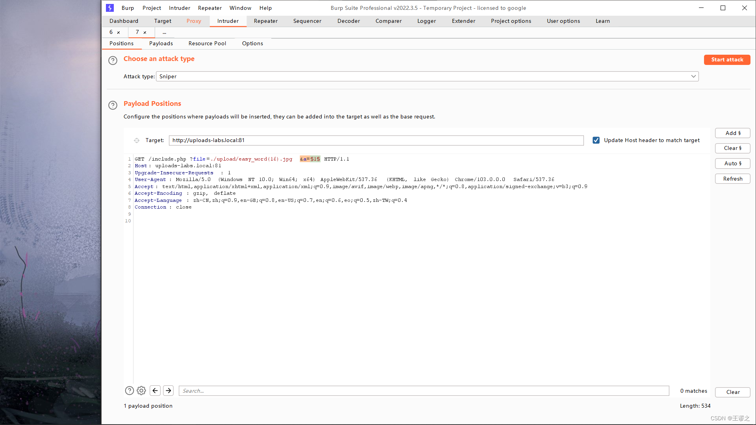Screen dimensions: 756x425
Task: Switch to the Logger tab
Action: (426, 21)
